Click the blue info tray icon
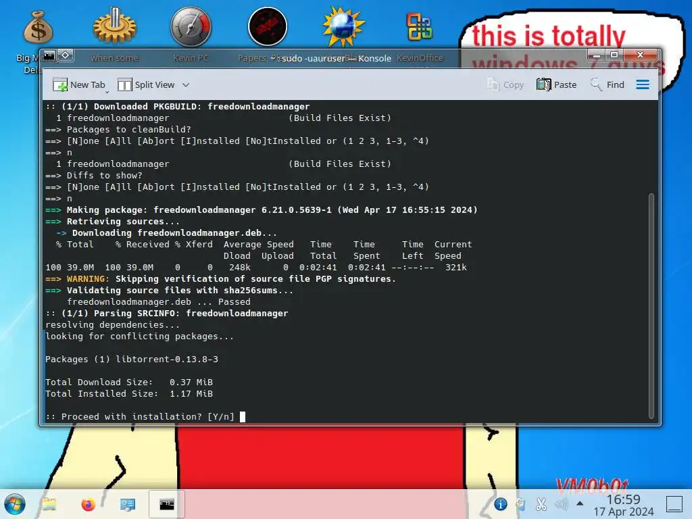Image resolution: width=692 pixels, height=519 pixels. (501, 504)
